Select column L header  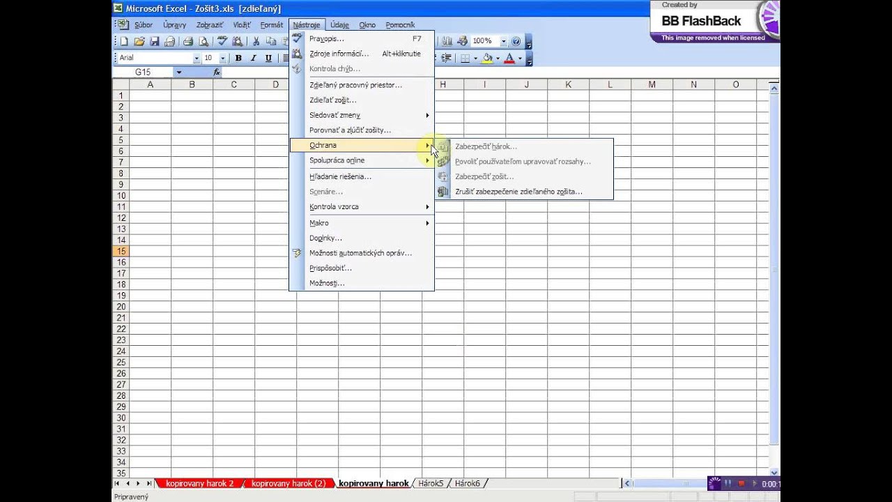click(x=610, y=84)
